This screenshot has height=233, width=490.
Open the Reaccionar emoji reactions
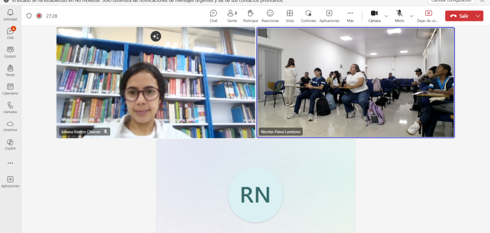pos(270,16)
